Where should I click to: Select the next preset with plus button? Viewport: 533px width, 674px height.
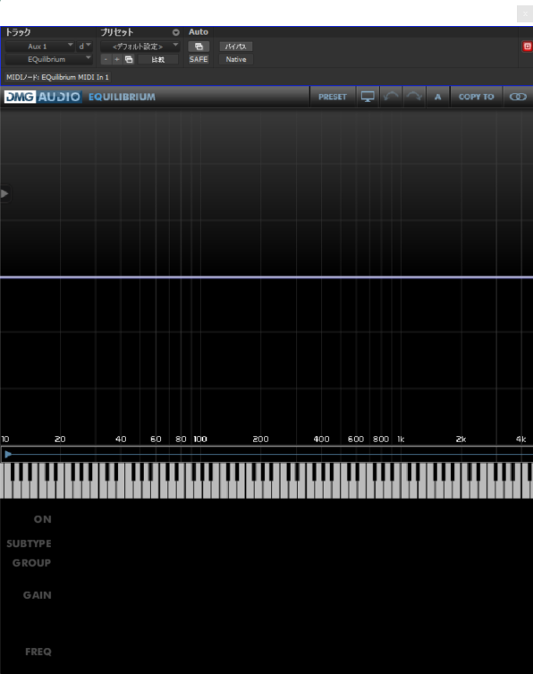tap(117, 59)
